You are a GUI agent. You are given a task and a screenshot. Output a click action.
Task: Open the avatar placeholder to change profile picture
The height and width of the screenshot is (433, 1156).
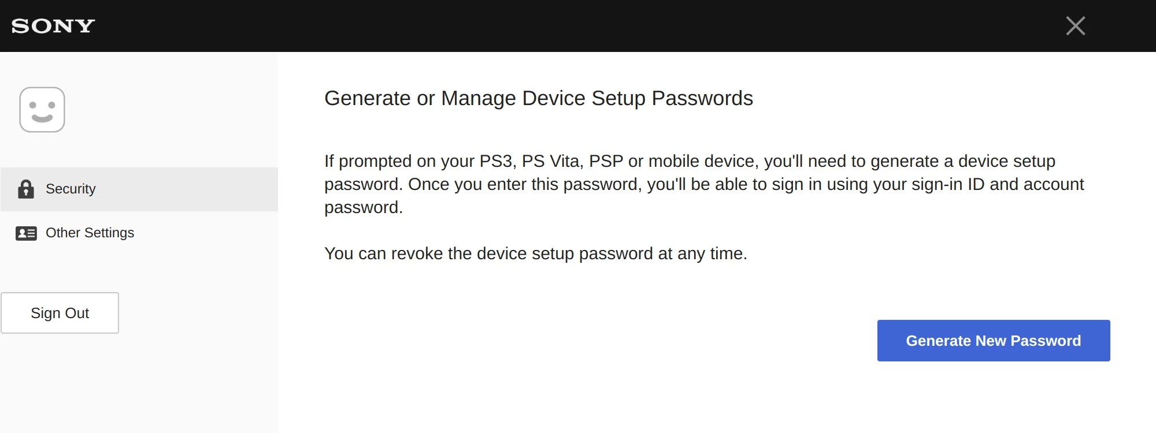tap(42, 109)
